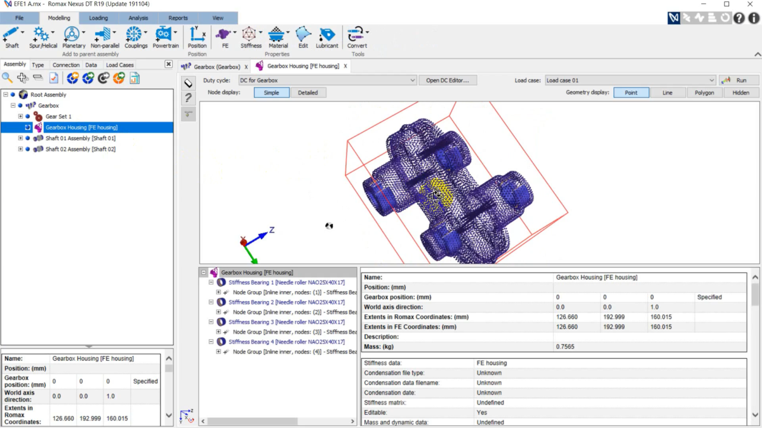
Task: Click the eraser icon beside the 3D view
Action: (188, 83)
